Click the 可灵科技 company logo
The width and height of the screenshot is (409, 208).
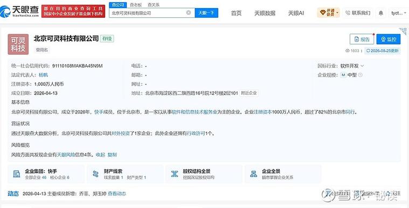pyautogui.click(x=18, y=44)
